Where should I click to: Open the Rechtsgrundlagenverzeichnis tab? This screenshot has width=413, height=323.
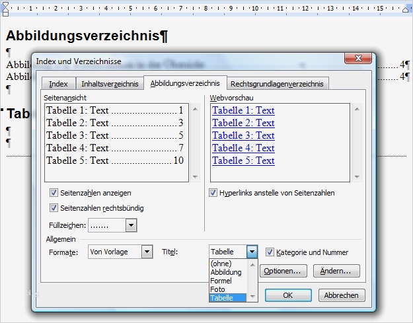click(277, 84)
